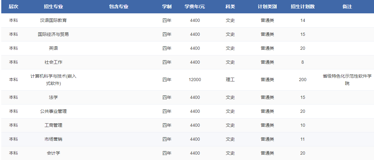Click the 层次 column header

(x=13, y=7)
